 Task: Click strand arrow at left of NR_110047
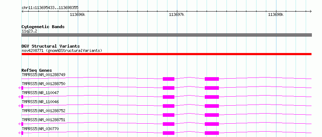click(x=20, y=97)
